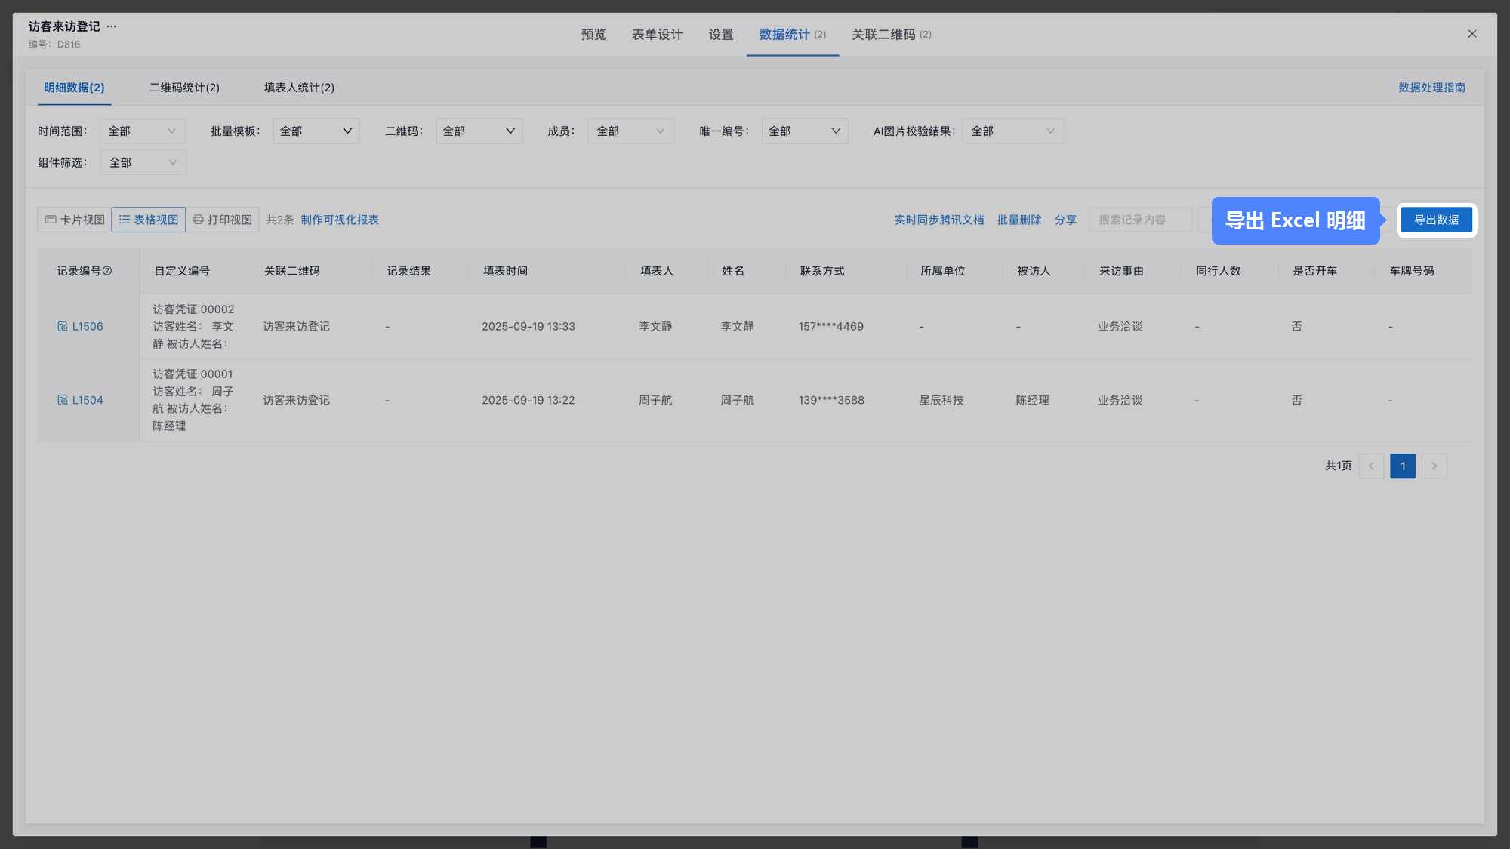Click phone cell 157****4469
The image size is (1510, 849).
(830, 327)
